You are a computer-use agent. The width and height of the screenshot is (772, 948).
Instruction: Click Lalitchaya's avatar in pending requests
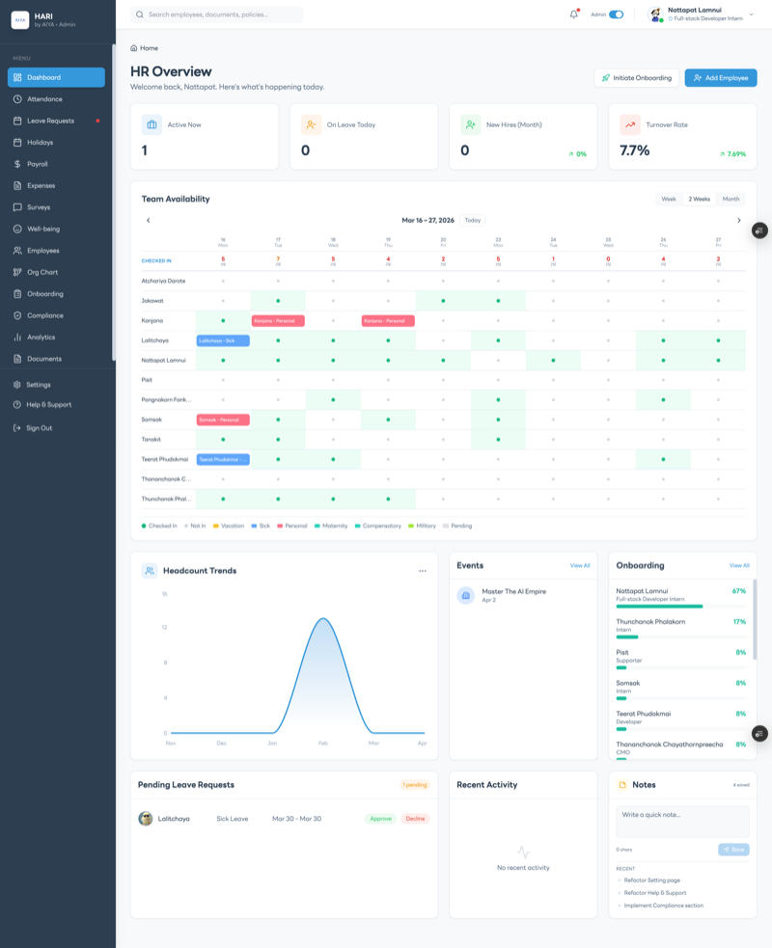pyautogui.click(x=145, y=819)
